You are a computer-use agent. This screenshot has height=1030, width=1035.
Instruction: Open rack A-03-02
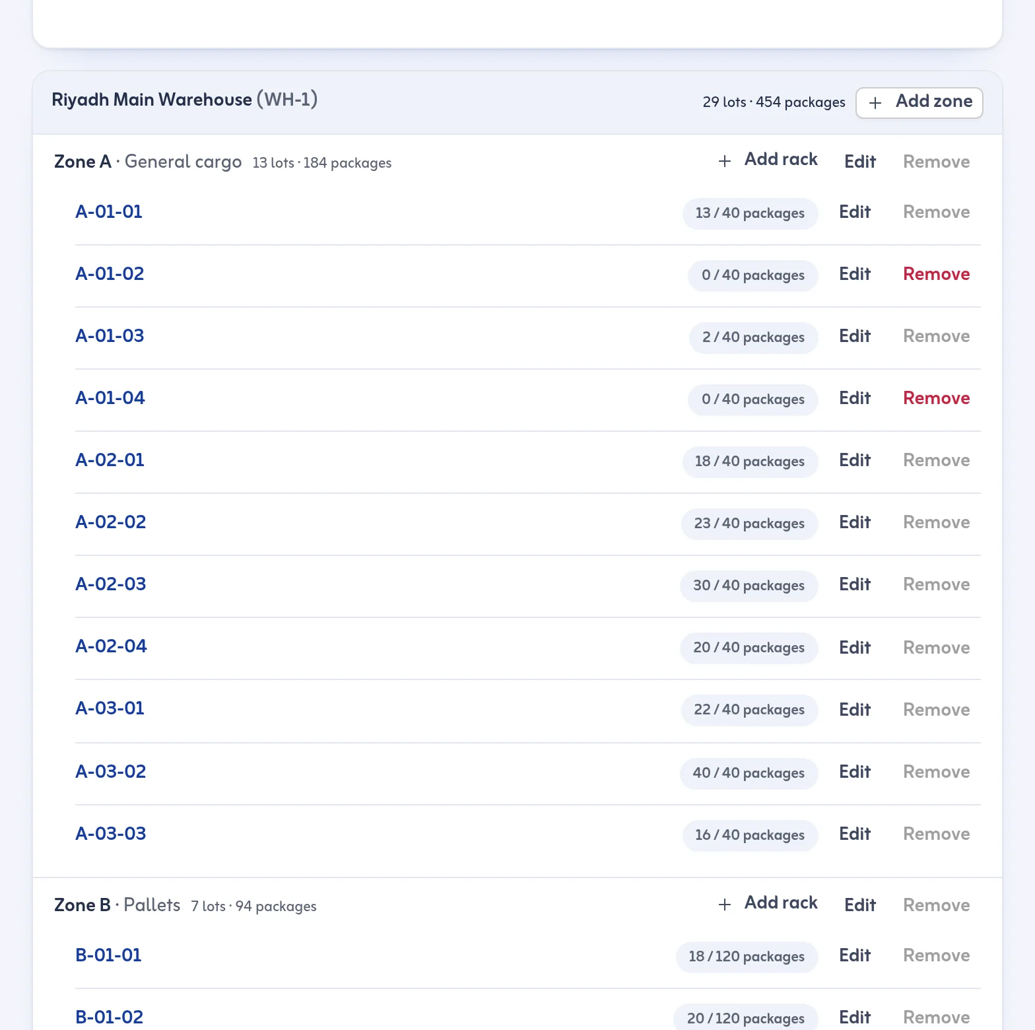click(x=111, y=772)
